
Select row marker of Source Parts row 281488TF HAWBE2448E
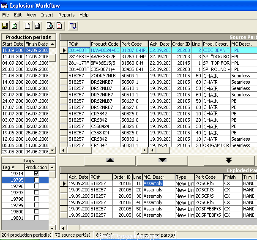[x=64, y=50]
